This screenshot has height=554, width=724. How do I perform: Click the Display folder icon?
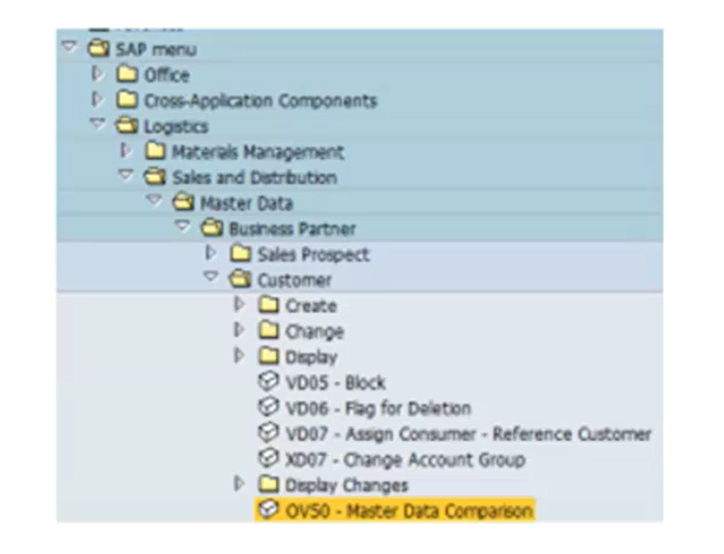tap(269, 356)
